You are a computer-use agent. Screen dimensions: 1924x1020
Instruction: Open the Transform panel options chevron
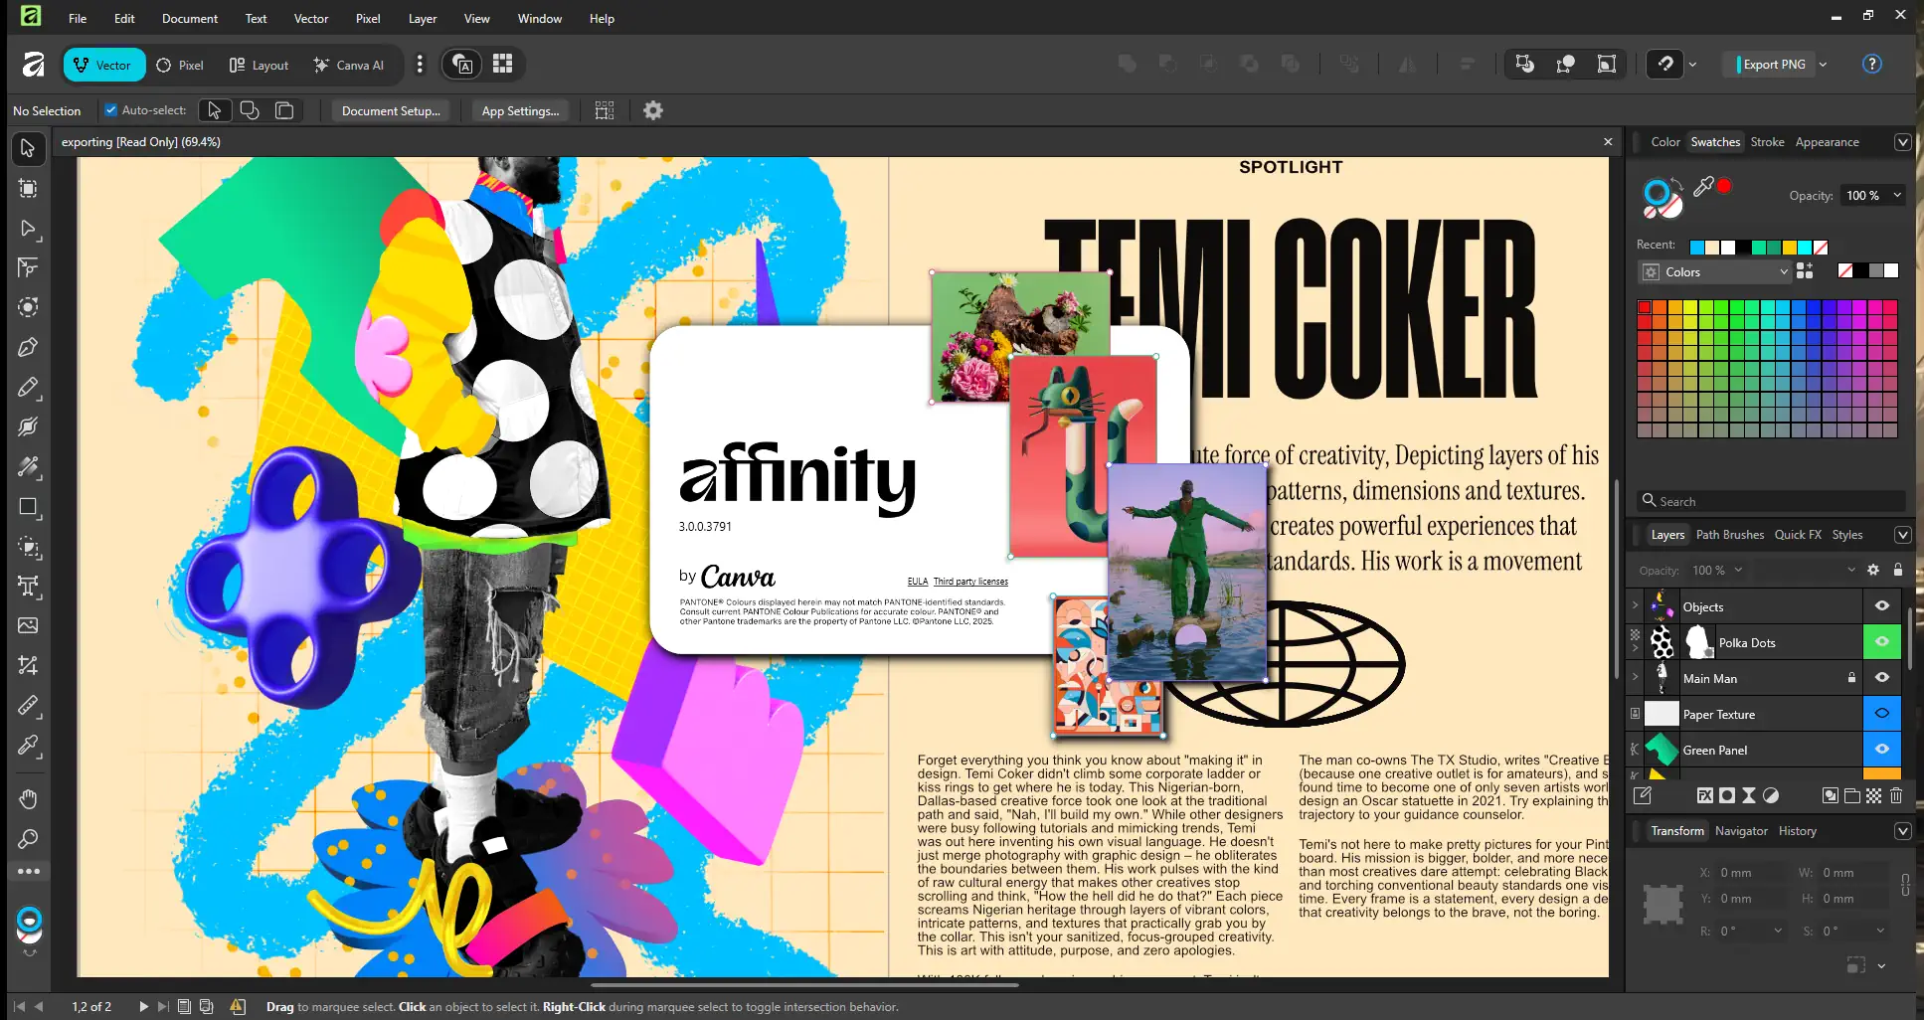pos(1902,831)
